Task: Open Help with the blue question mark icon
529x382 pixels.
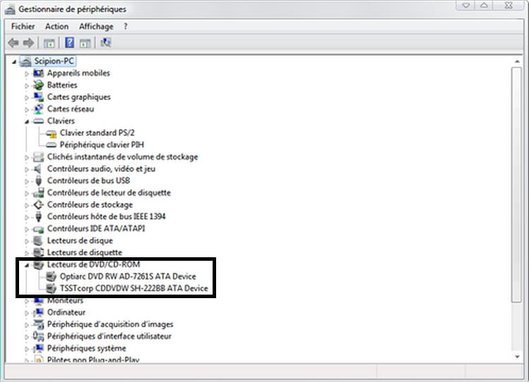Action: [70, 43]
